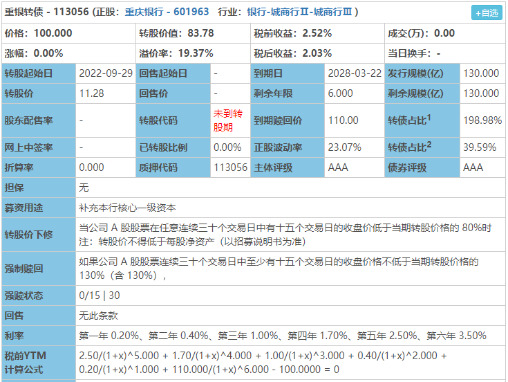508x382 pixels.
Task: Click the 回售 row header
Action: tap(39, 316)
